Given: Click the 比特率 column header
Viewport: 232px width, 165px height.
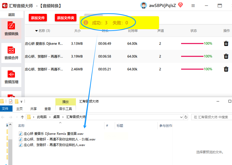Looking at the screenshot, I should pyautogui.click(x=133, y=31).
